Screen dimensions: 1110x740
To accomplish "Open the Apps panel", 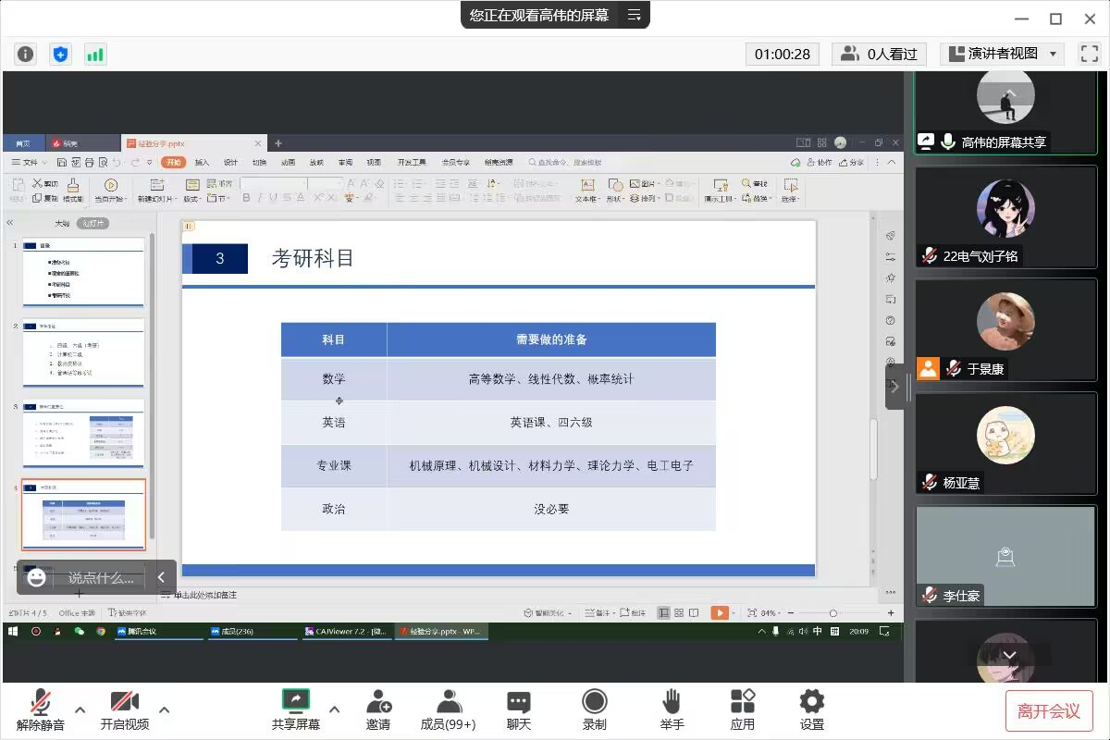I will (x=742, y=709).
